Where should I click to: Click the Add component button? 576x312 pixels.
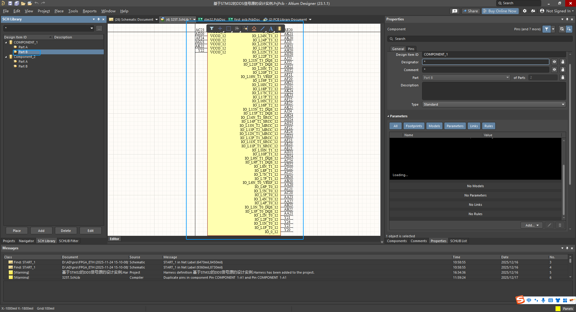tap(41, 231)
